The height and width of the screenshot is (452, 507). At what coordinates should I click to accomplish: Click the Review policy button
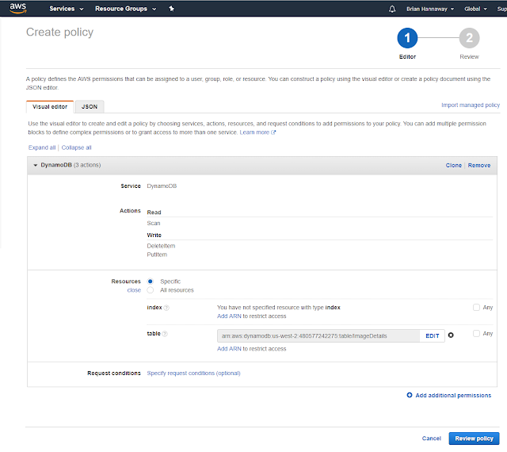[x=474, y=439]
